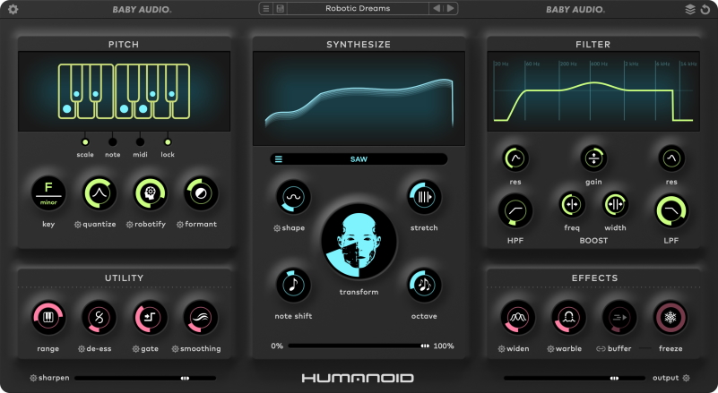Image resolution: width=718 pixels, height=393 pixels.
Task: Click the octave knob
Action: click(424, 285)
